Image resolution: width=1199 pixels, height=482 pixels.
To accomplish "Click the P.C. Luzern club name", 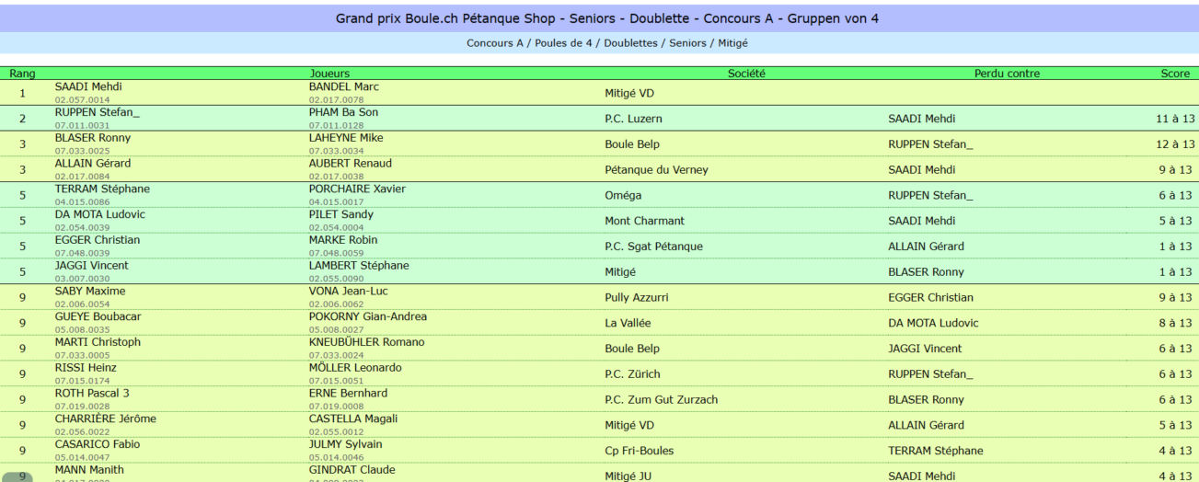I will (x=633, y=119).
